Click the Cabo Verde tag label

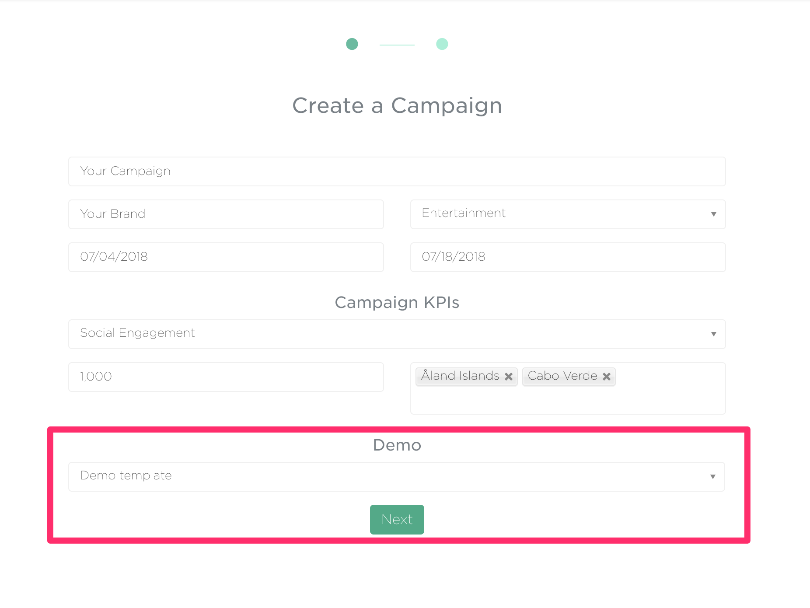point(562,376)
